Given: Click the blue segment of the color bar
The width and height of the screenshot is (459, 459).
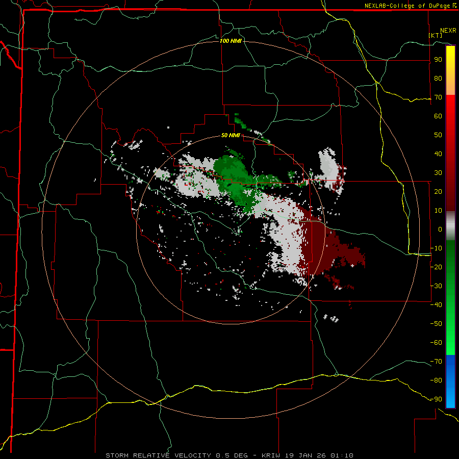Looking at the screenshot, I should 450,381.
